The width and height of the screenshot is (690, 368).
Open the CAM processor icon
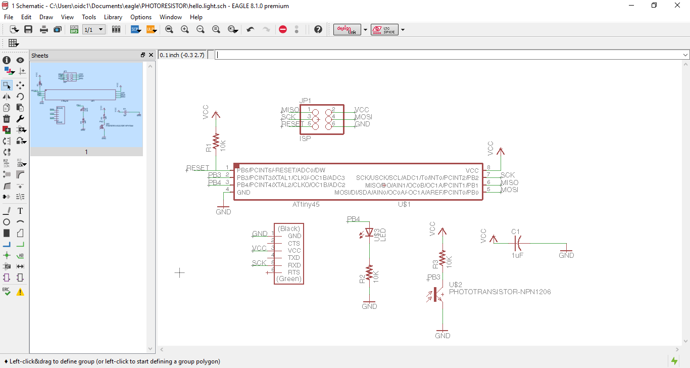[x=57, y=30]
